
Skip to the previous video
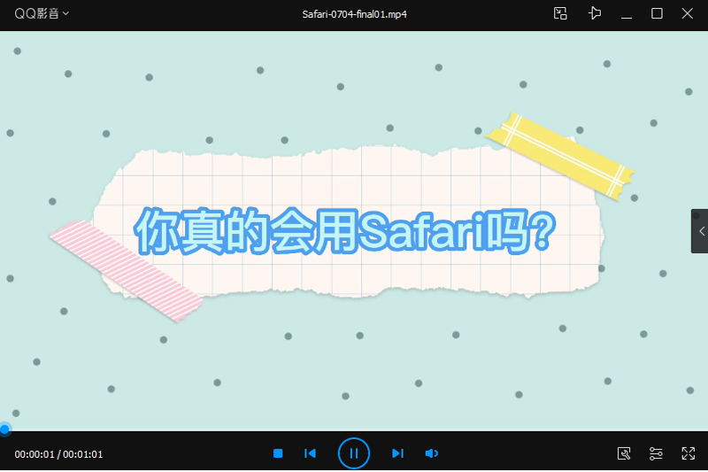tap(310, 453)
